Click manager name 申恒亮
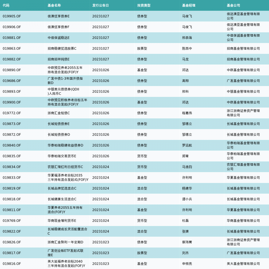Viewport: 269px width, 269px height. tap(187, 264)
